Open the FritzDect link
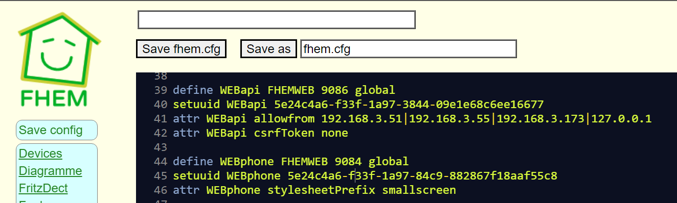Screen dimensions: 677x203 43,188
